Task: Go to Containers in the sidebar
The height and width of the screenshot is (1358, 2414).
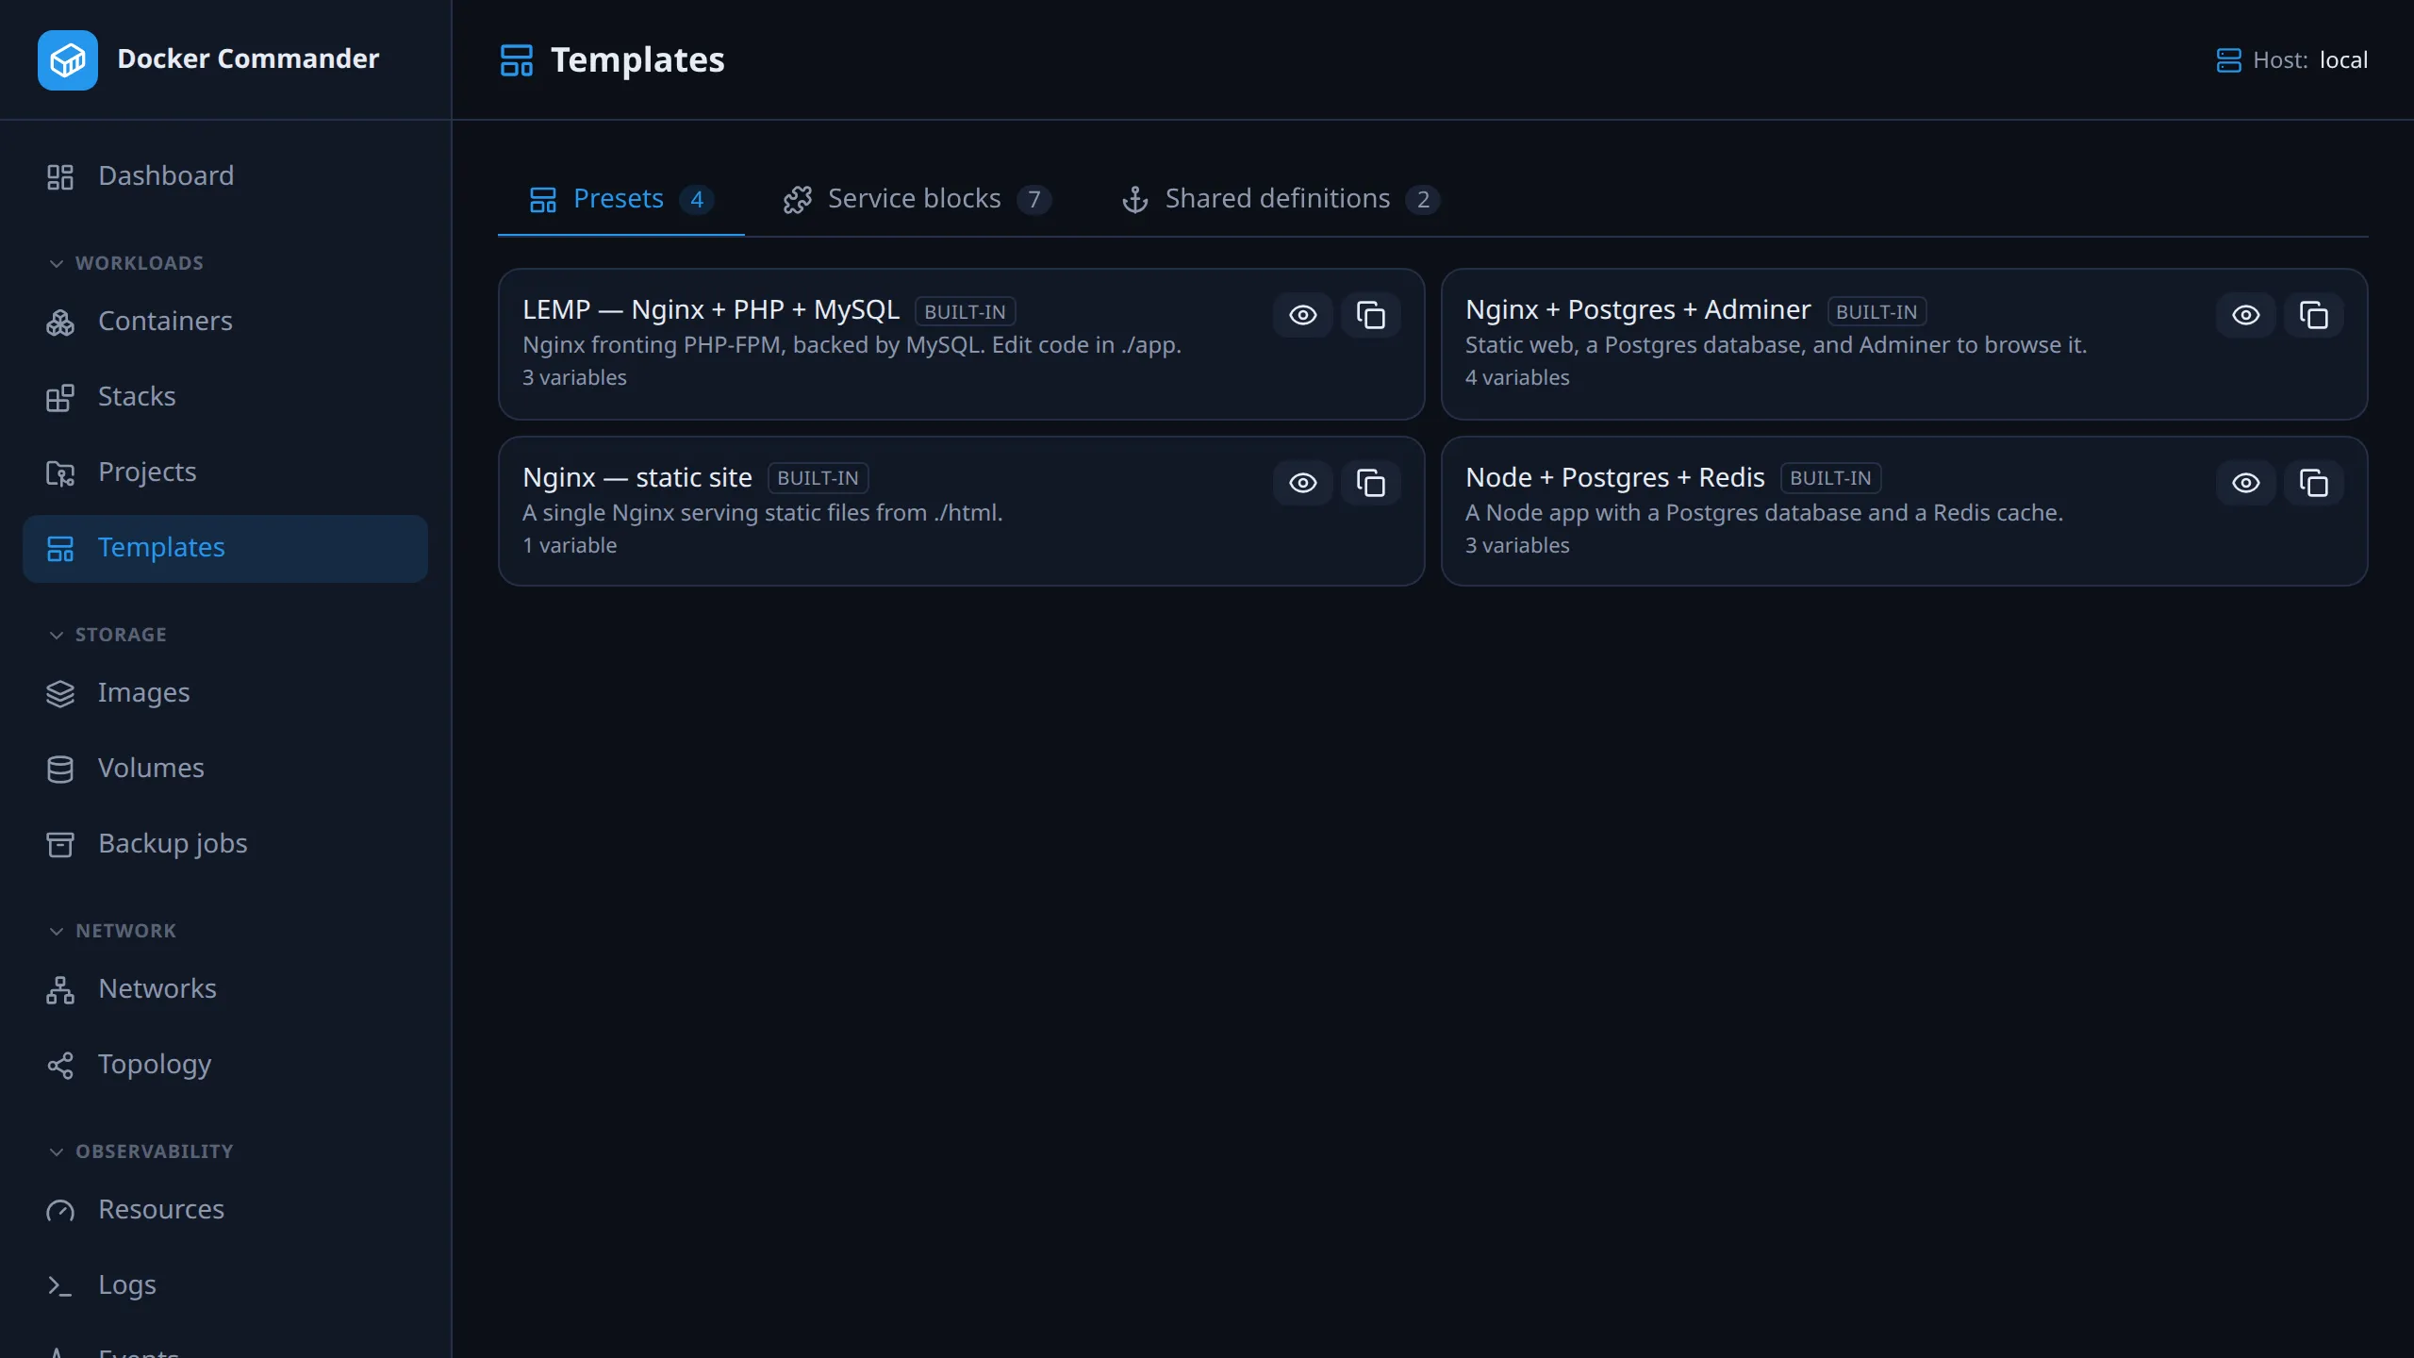Action: click(224, 321)
